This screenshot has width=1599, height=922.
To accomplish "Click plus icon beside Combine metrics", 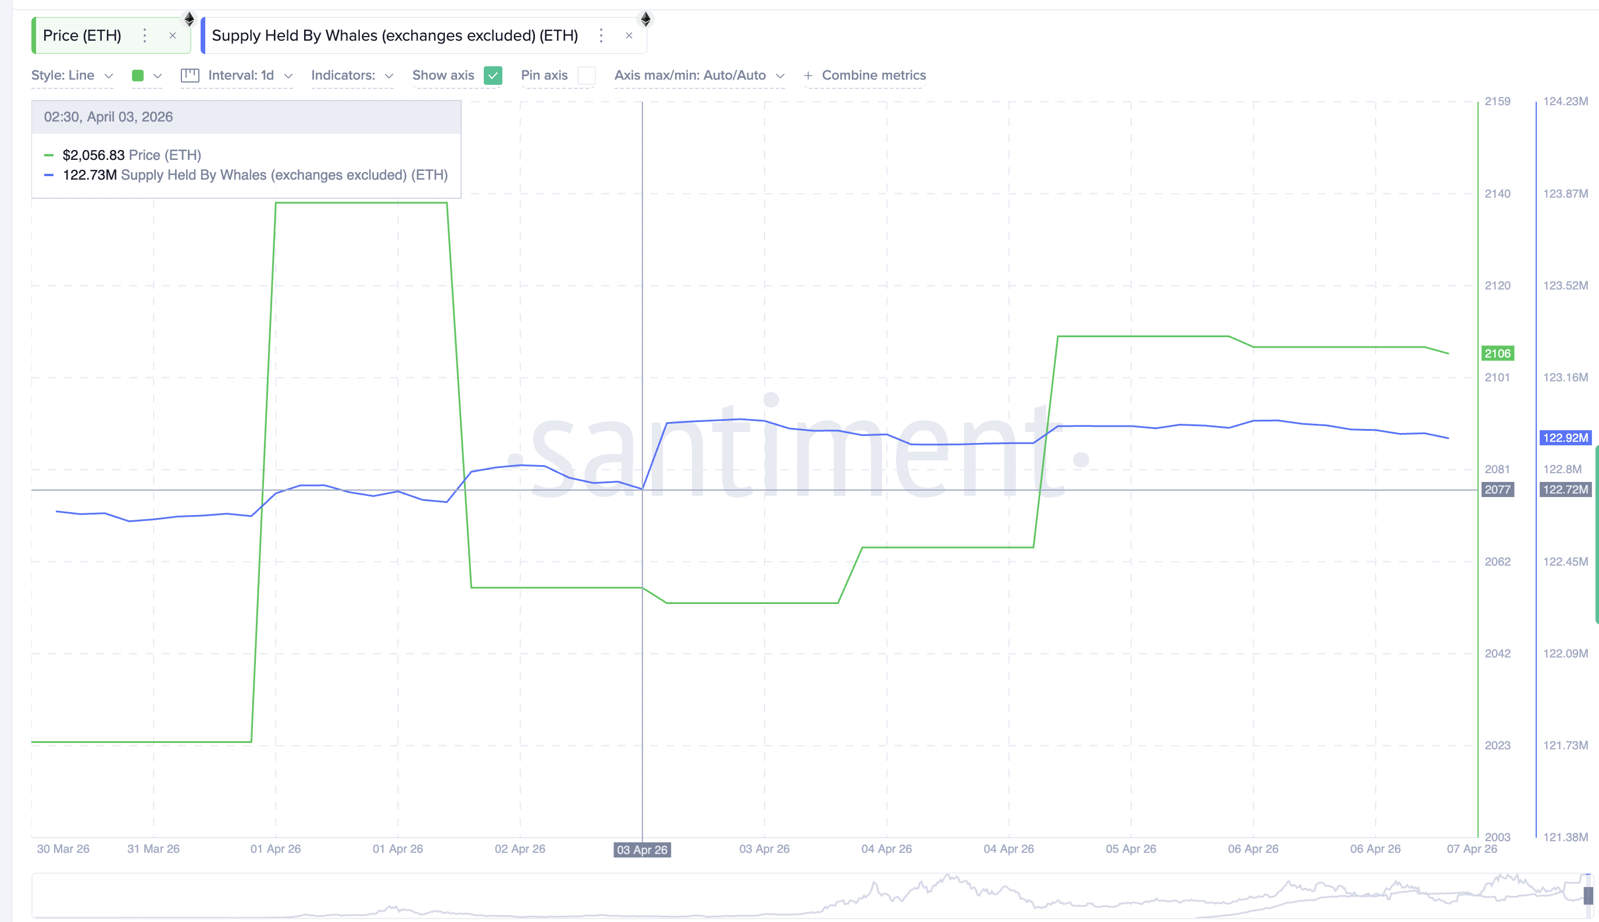I will coord(808,76).
